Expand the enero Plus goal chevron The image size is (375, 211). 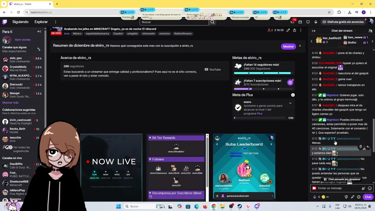(x=290, y=103)
